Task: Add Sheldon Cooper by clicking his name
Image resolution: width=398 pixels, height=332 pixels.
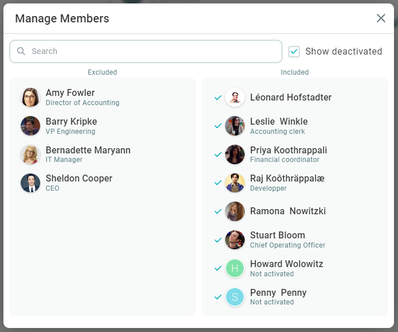Action: [x=79, y=179]
